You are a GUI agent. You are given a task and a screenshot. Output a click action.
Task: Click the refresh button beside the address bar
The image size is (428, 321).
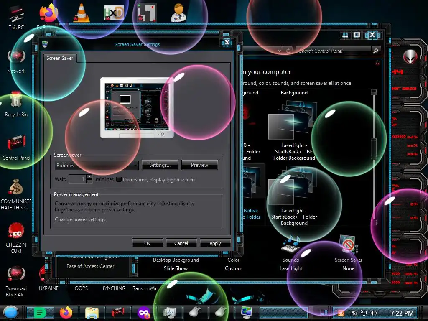[x=288, y=51]
